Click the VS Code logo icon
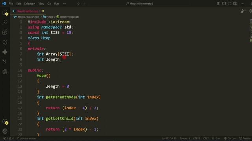Image resolution: width=252 pixels, height=141 pixels. tap(4, 4)
